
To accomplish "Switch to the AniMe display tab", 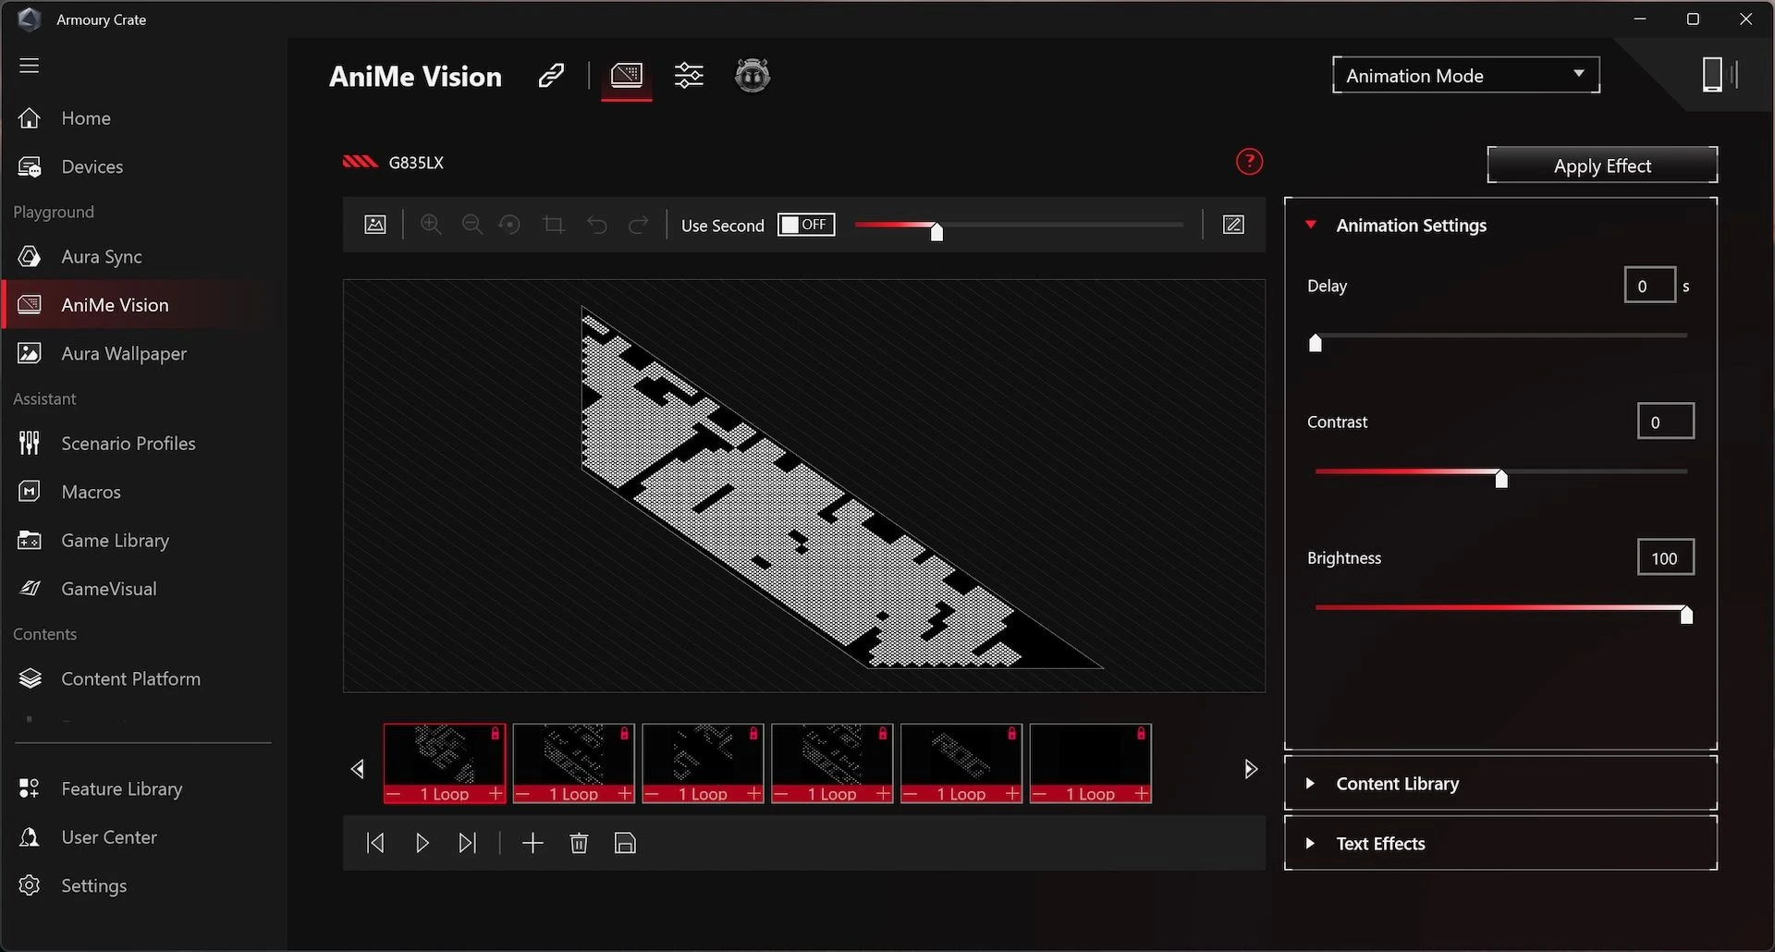I will [627, 76].
